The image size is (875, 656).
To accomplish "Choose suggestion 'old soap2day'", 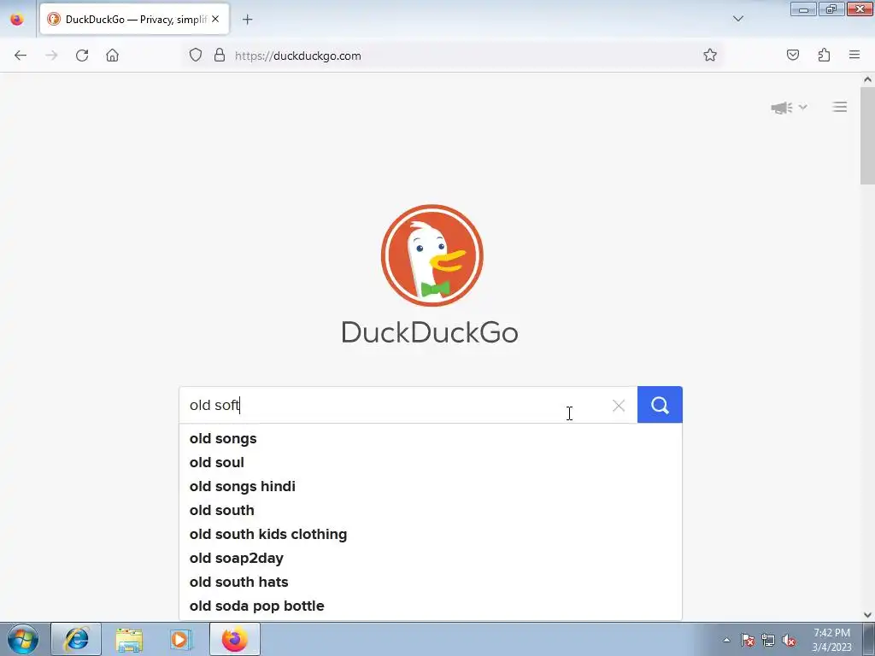I will point(431,559).
